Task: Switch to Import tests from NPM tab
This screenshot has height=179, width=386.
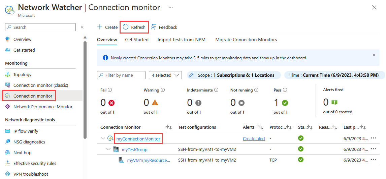Action: tap(182, 40)
